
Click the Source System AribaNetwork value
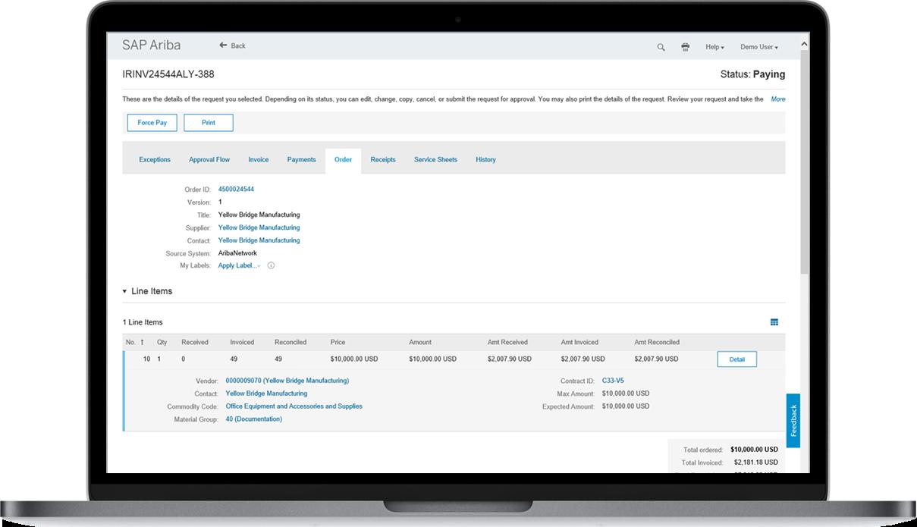237,253
